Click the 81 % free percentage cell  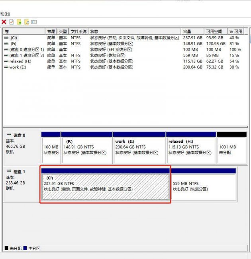[234, 43]
